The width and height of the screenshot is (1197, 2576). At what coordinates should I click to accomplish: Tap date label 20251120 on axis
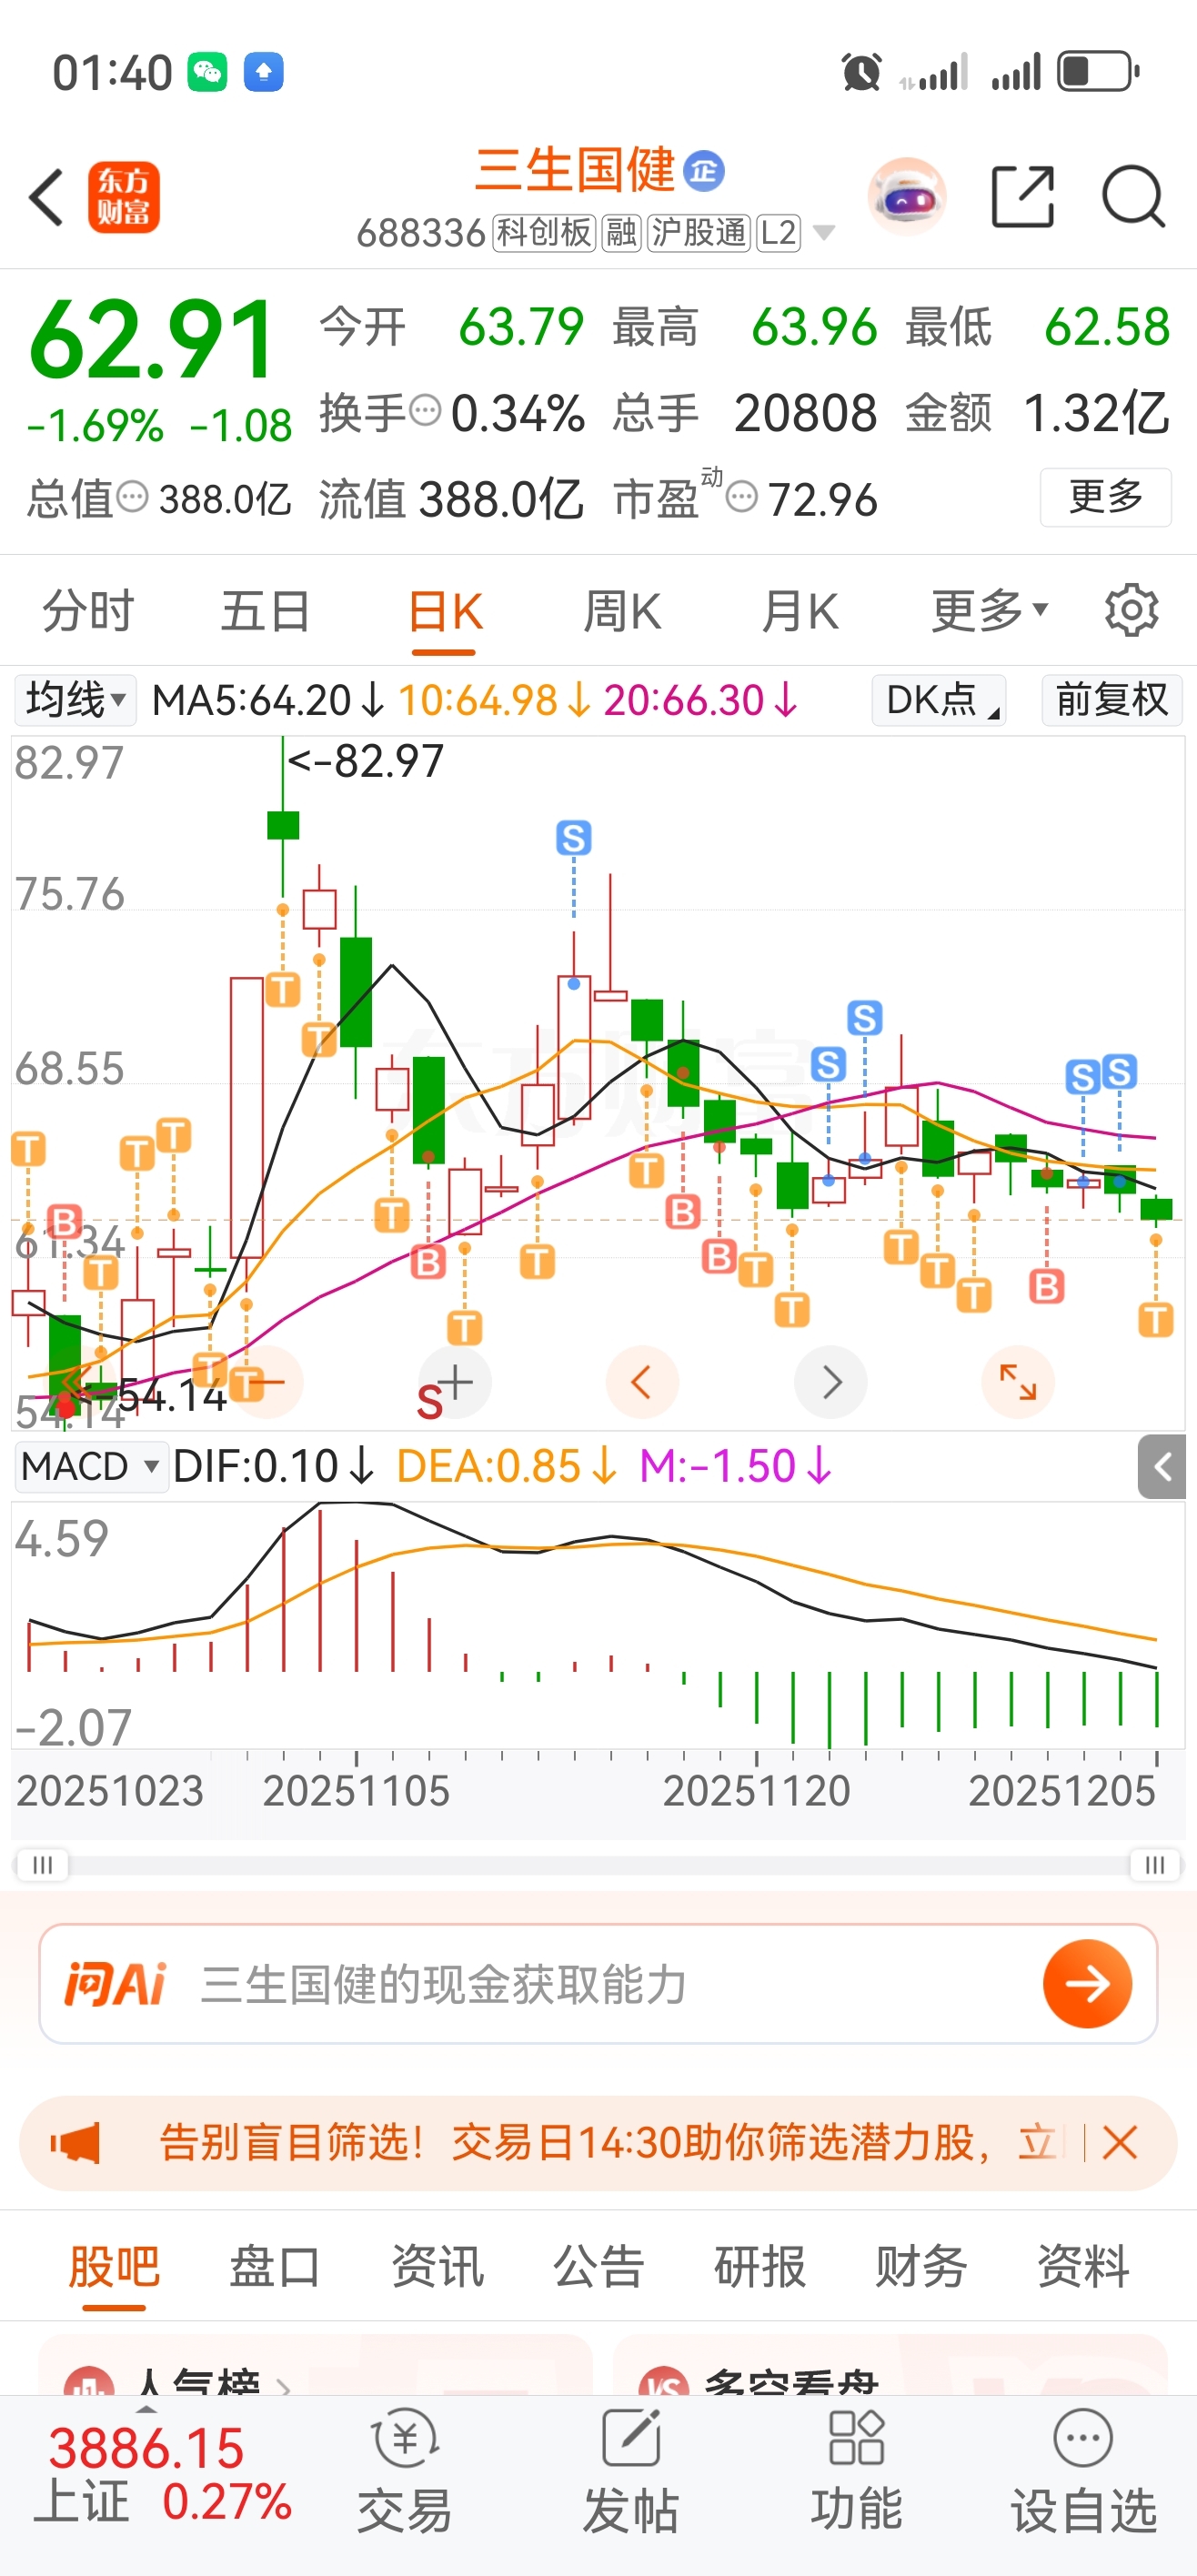click(757, 1790)
